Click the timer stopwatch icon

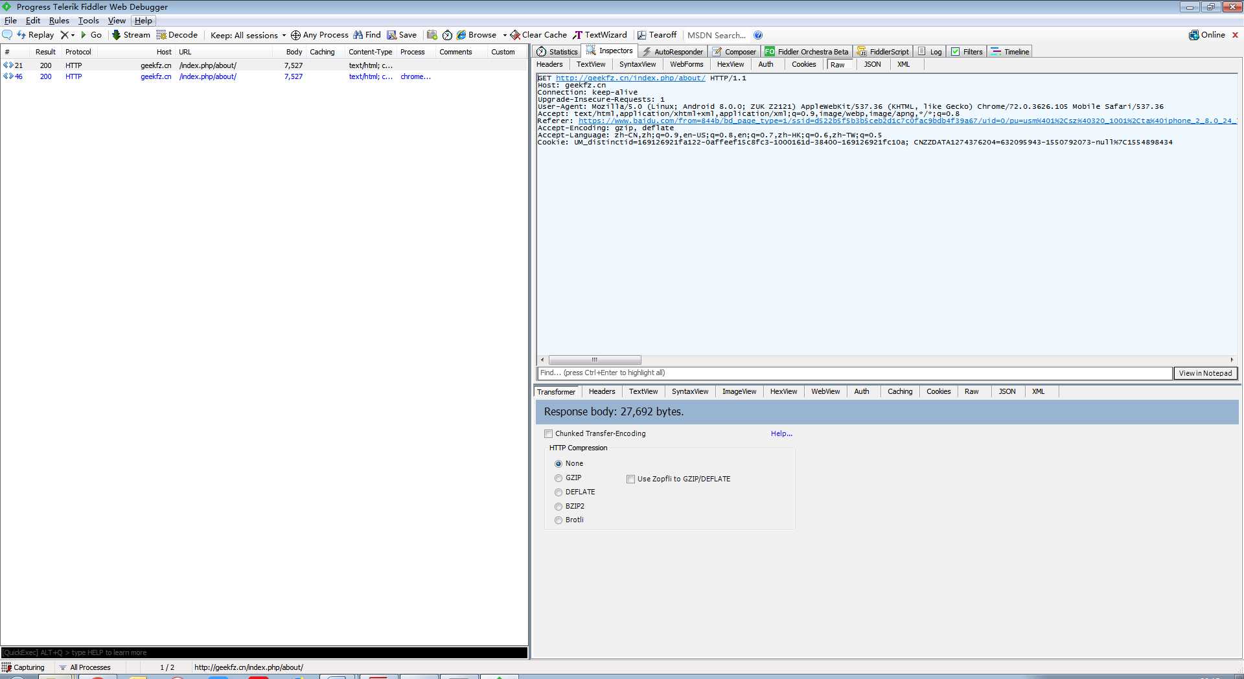coord(447,35)
